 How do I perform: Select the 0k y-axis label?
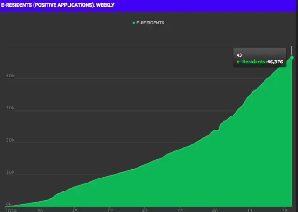coord(8,204)
